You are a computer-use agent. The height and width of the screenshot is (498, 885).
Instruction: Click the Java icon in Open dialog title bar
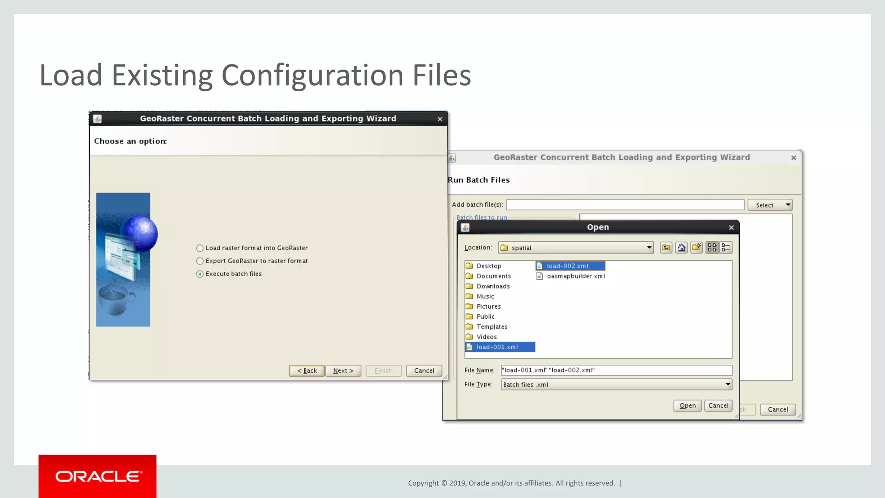[465, 227]
